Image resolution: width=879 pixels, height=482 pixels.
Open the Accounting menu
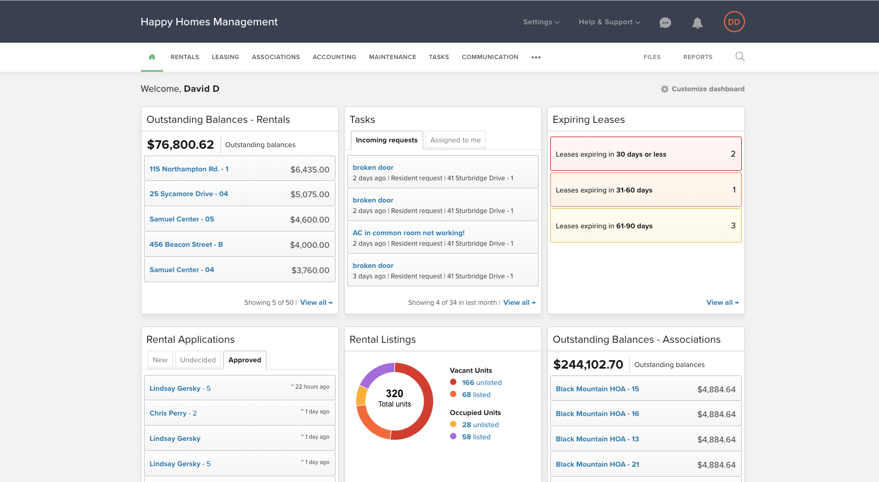click(334, 57)
